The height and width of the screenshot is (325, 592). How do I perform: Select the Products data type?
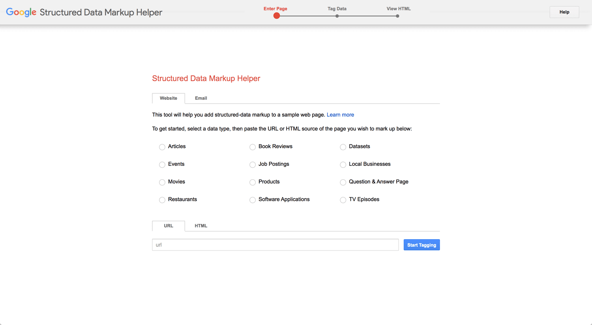253,182
